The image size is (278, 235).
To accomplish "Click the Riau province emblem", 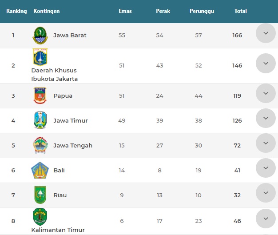I will pyautogui.click(x=40, y=195).
